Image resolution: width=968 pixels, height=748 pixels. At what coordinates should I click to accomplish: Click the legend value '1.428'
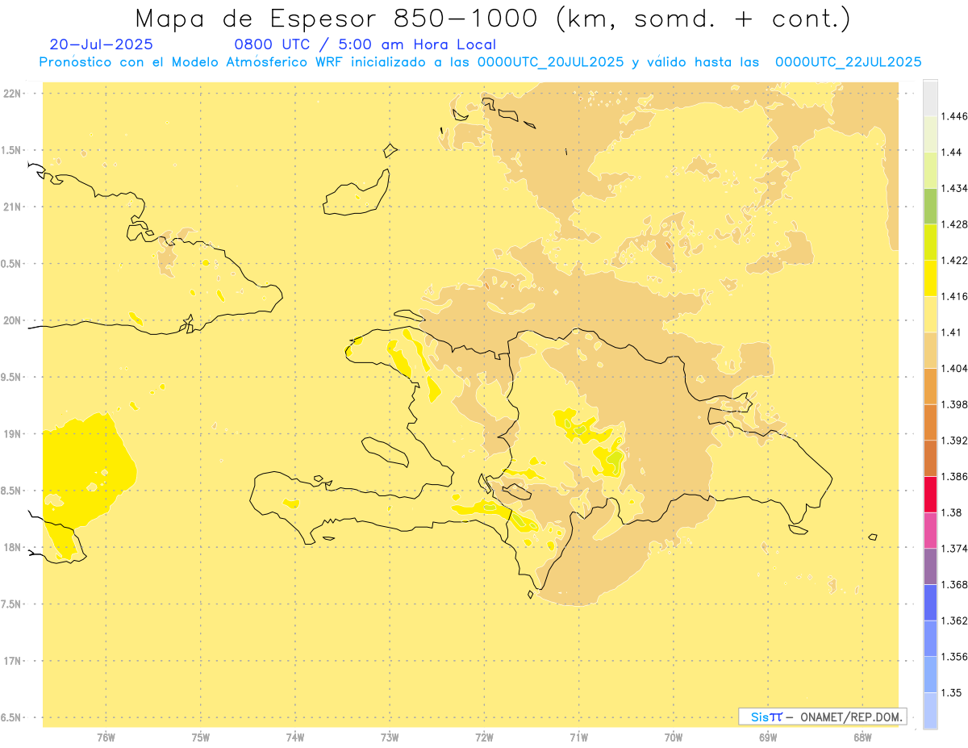954,224
